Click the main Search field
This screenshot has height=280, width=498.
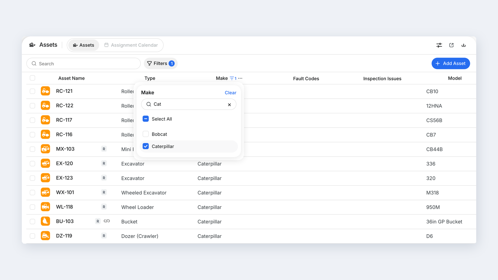coord(83,63)
